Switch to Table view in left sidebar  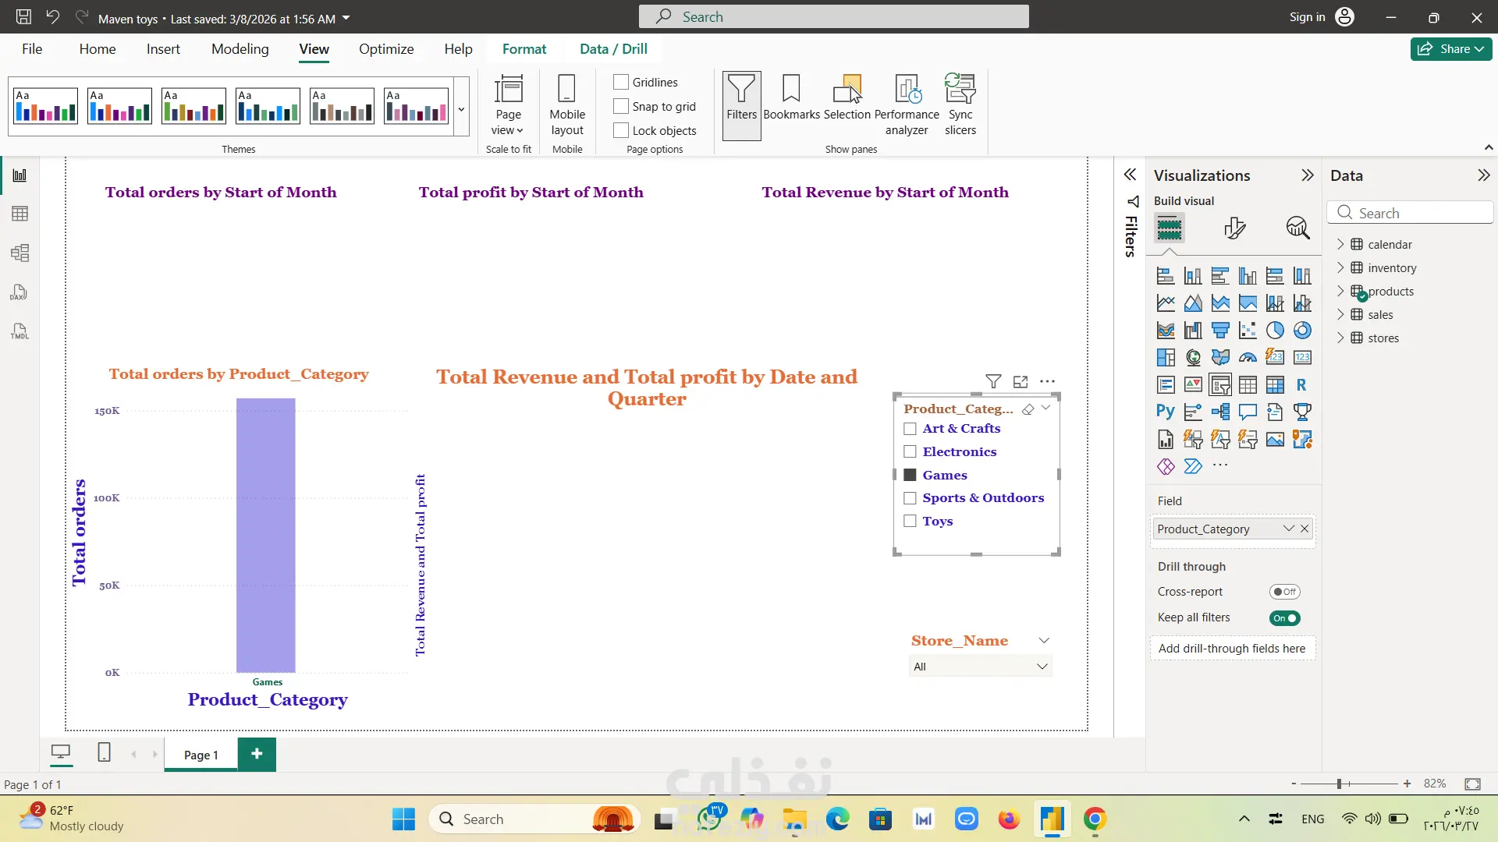(20, 214)
